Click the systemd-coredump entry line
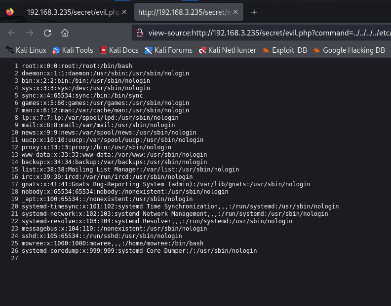The width and height of the screenshot is (391, 306). click(139, 251)
